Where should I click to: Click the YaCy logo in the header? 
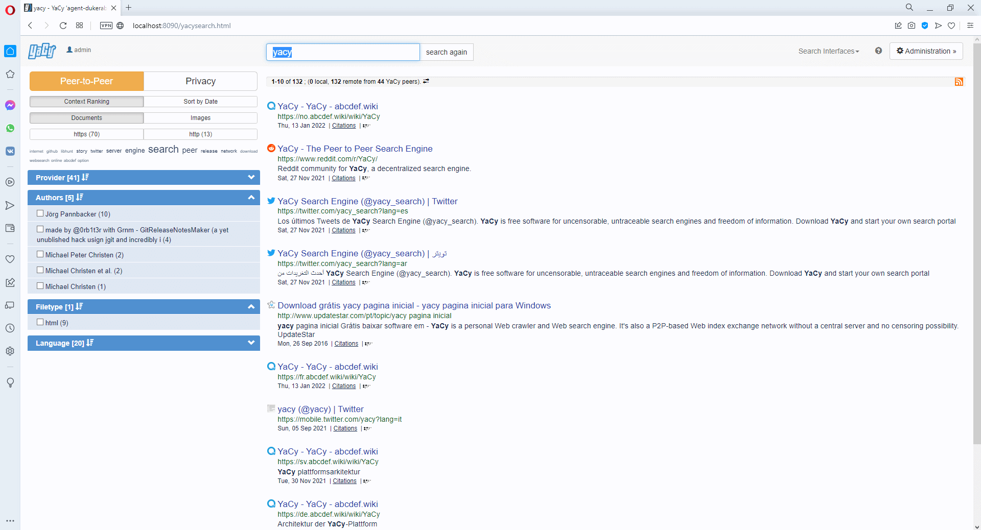[42, 51]
